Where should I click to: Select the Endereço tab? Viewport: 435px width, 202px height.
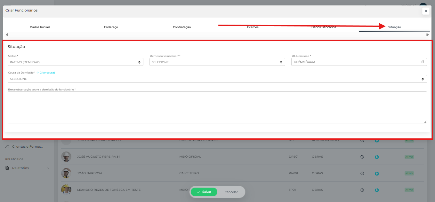(111, 27)
